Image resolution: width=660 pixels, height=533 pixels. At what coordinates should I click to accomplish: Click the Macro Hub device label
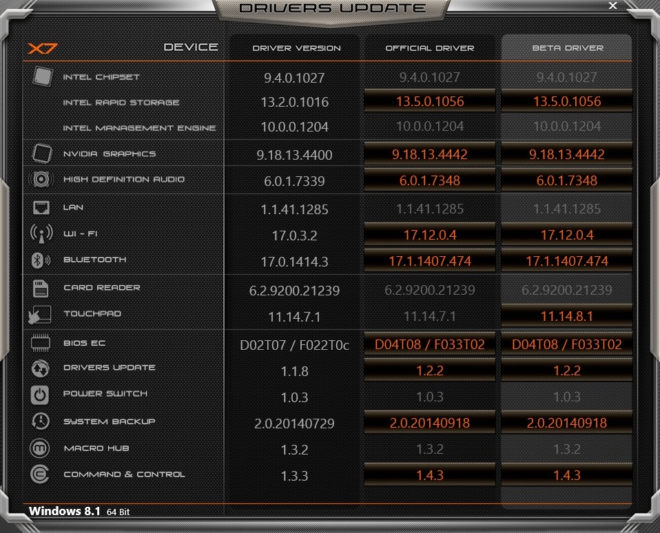pyautogui.click(x=96, y=448)
